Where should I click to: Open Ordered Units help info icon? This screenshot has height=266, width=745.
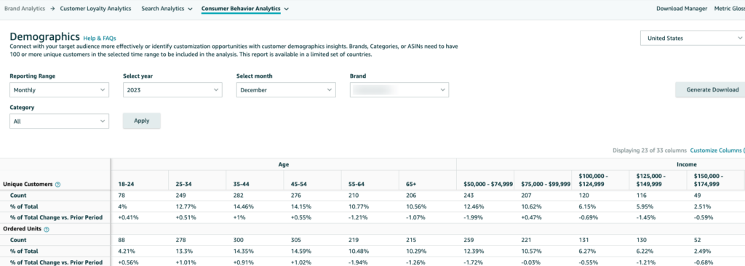47,229
